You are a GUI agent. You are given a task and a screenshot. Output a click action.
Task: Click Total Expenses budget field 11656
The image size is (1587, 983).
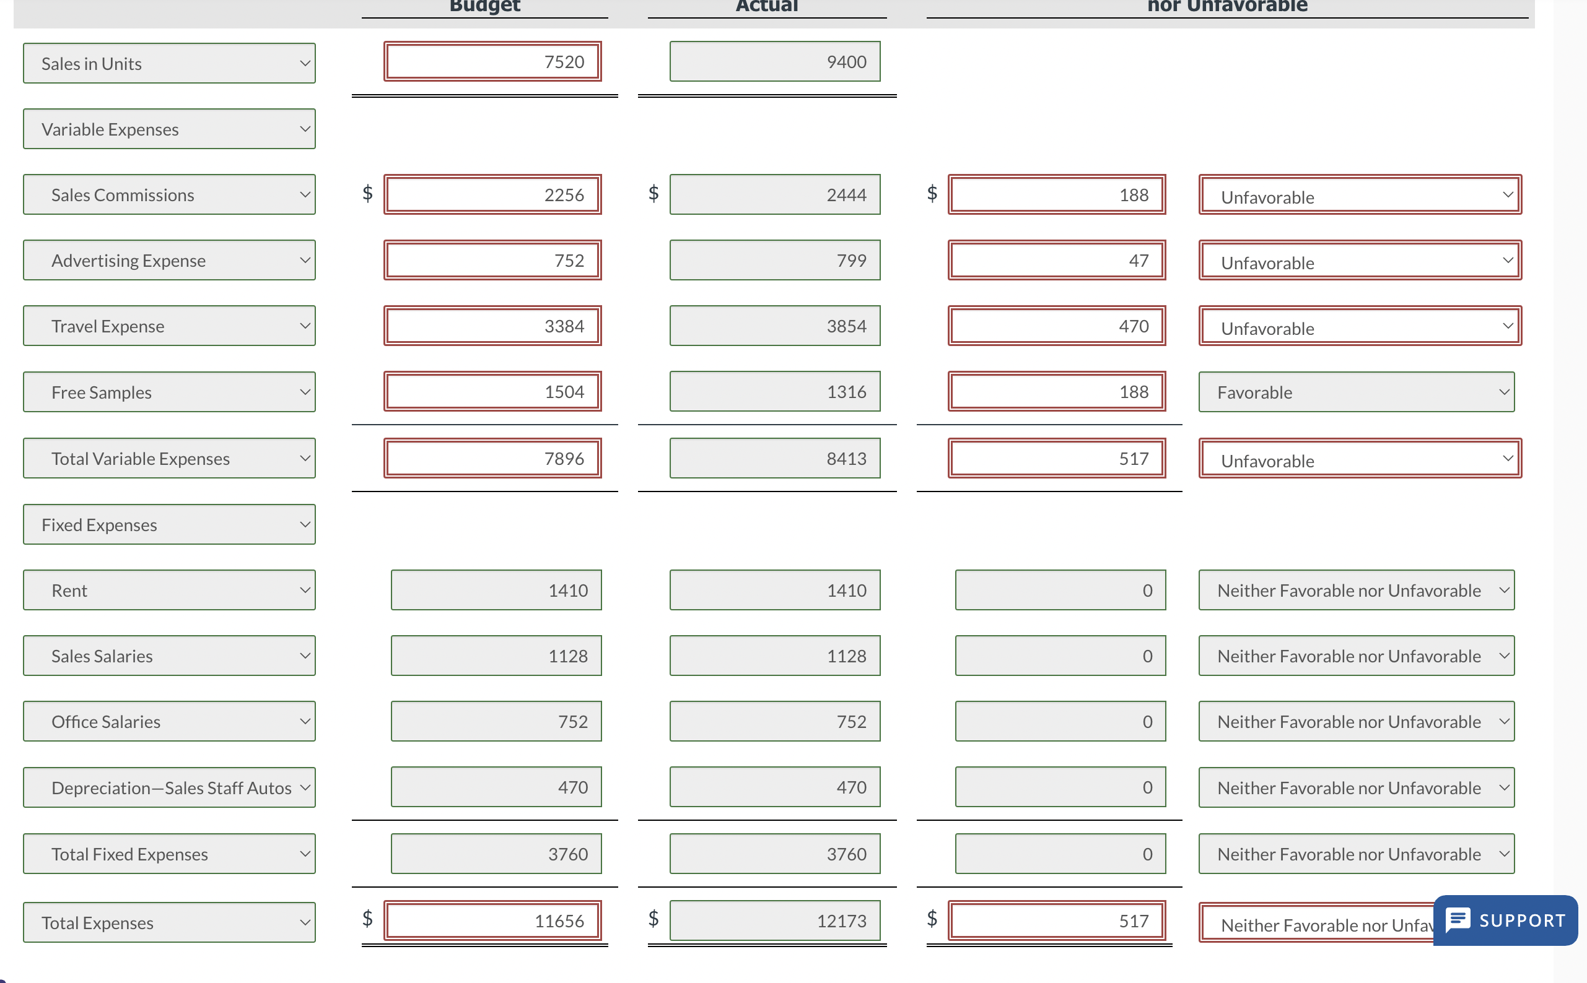click(x=492, y=920)
